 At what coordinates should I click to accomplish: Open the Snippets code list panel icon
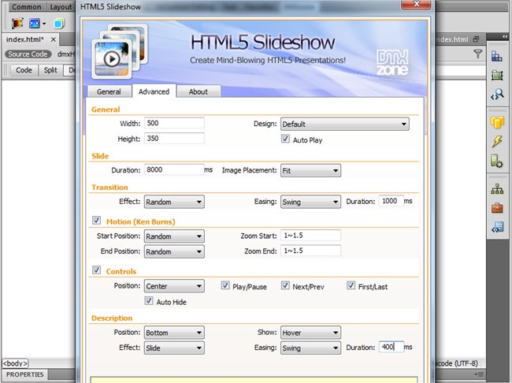497,227
